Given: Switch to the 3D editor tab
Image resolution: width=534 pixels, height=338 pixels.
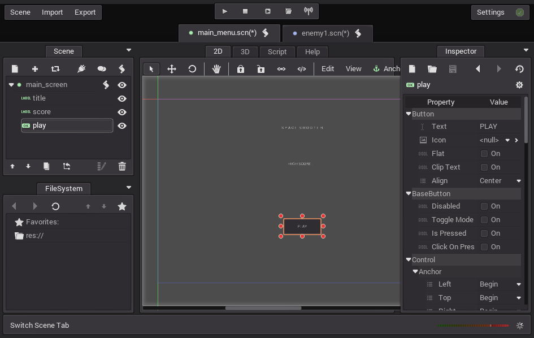Looking at the screenshot, I should 245,52.
